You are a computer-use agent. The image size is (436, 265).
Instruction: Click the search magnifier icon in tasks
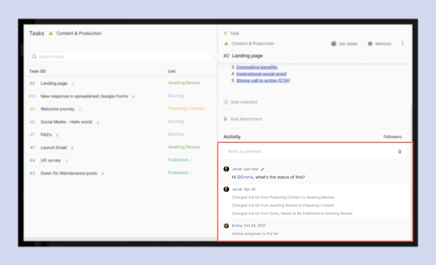click(x=34, y=57)
